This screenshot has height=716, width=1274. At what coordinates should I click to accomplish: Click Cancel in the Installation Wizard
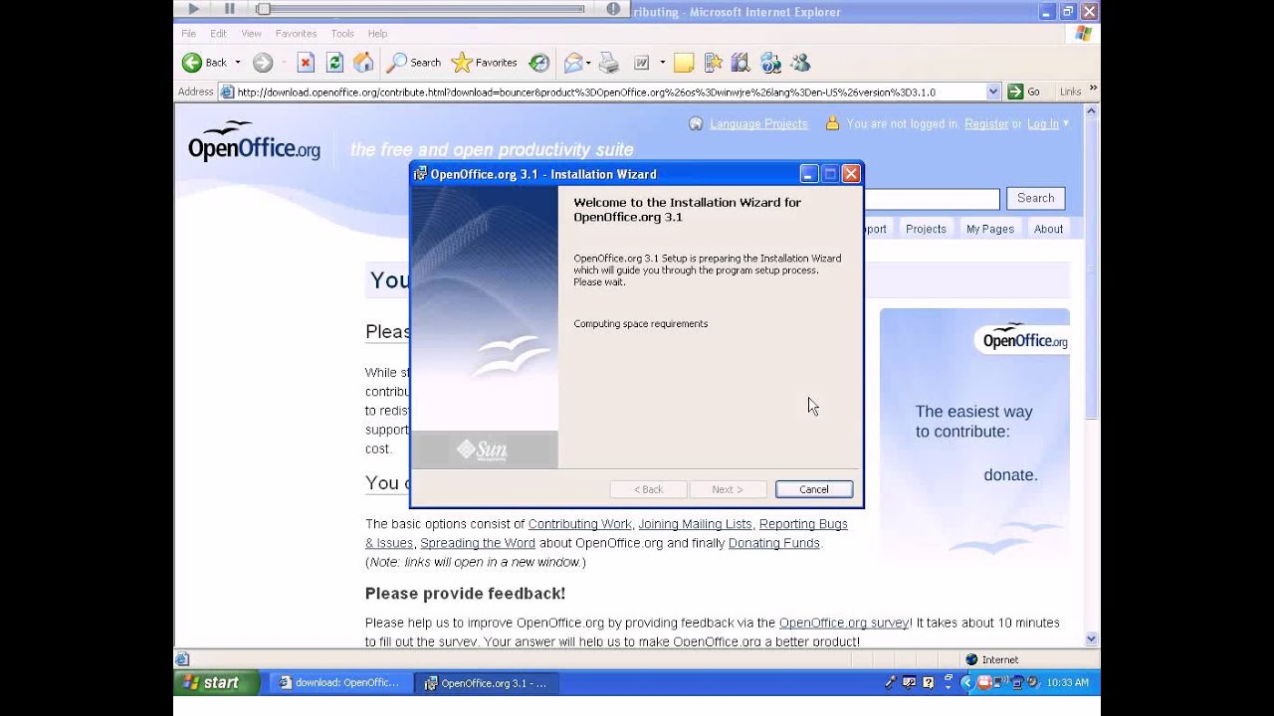click(813, 489)
